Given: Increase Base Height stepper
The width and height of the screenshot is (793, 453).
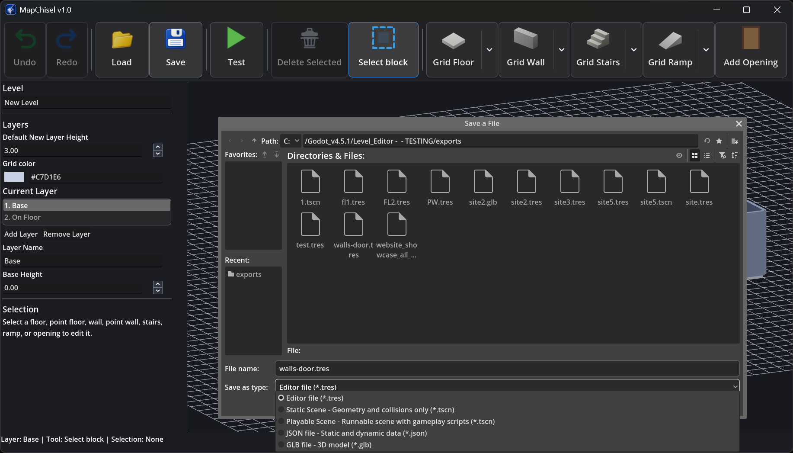Looking at the screenshot, I should [158, 284].
